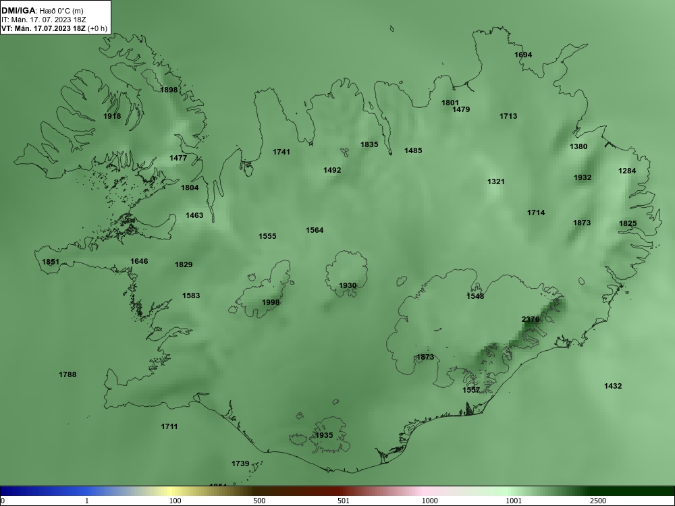Pick the 1741 map value

coord(281,152)
